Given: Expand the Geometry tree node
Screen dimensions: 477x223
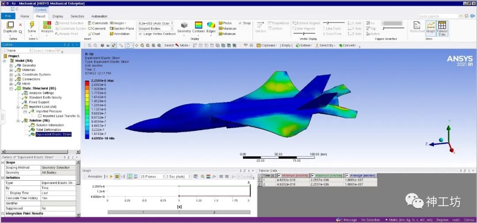Looking at the screenshot, I should tap(11, 66).
